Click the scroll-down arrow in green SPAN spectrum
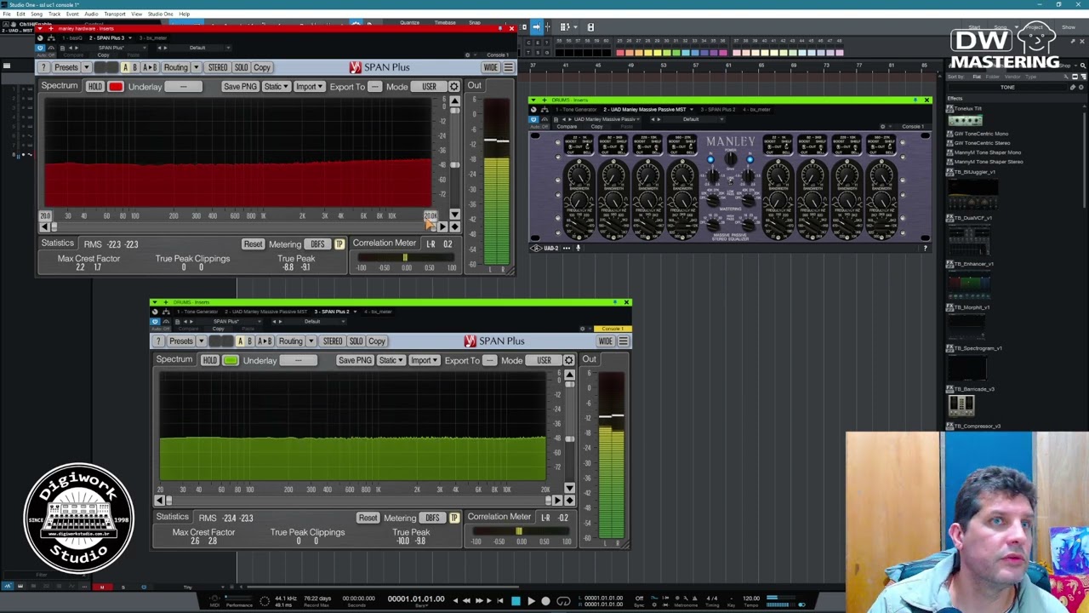This screenshot has width=1089, height=613. (x=569, y=489)
